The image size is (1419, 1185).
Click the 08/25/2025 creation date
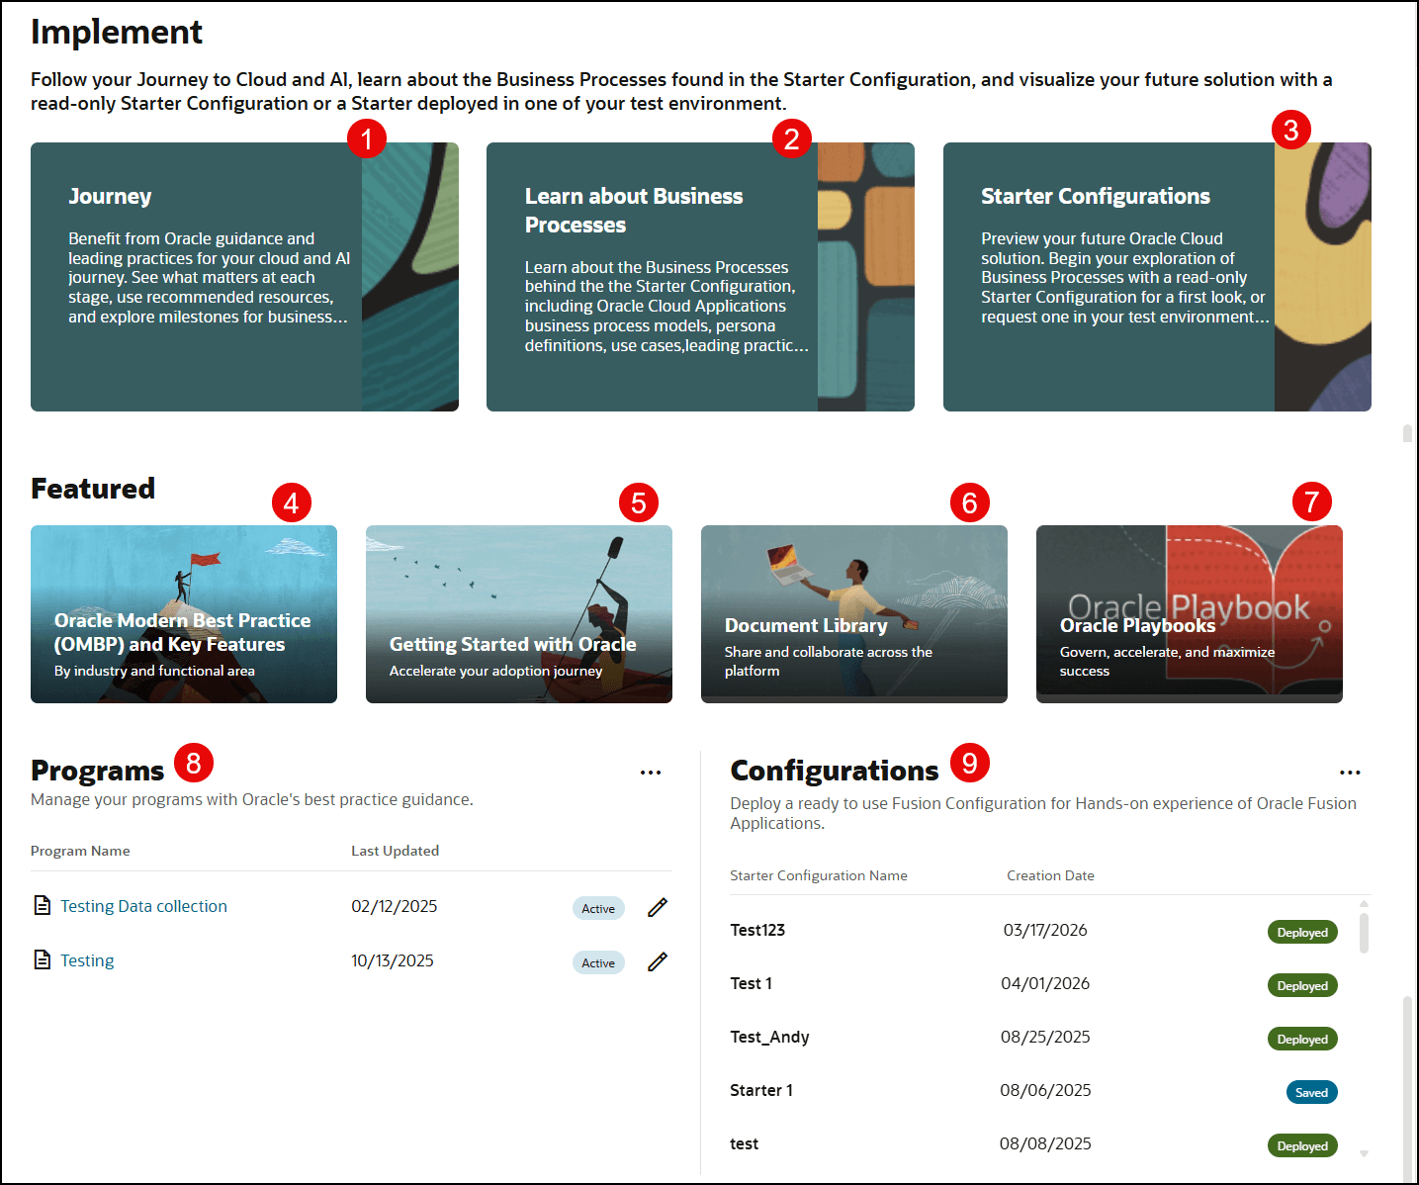pos(1045,1037)
